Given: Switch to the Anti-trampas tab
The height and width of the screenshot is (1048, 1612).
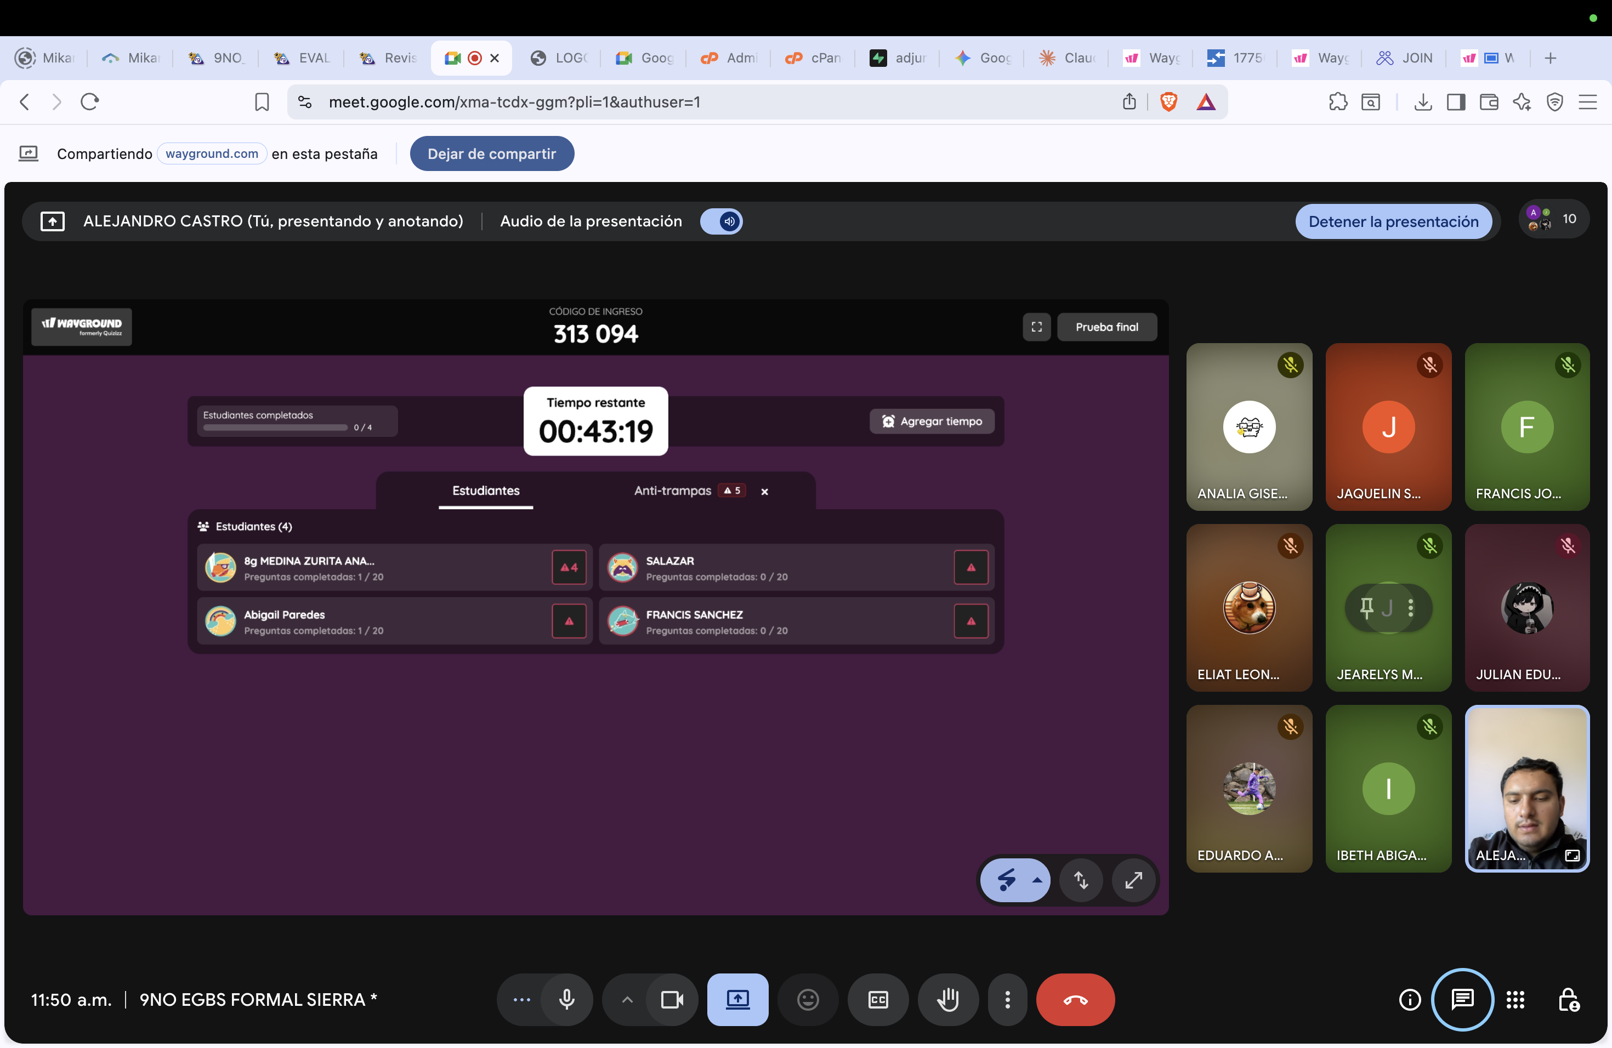Looking at the screenshot, I should (673, 491).
